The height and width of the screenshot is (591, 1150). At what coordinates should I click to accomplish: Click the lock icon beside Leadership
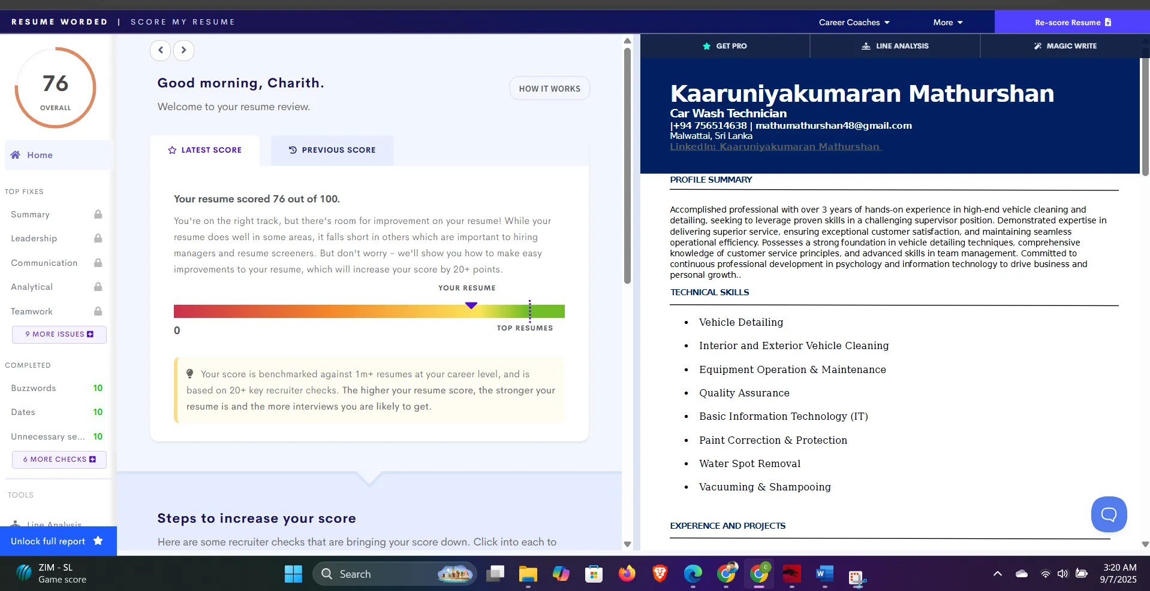[x=98, y=238]
